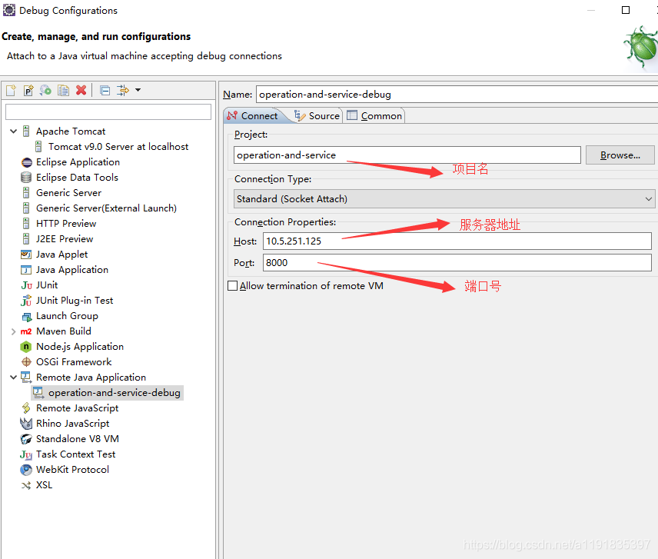658x559 pixels.
Task: Click Duplicate launch configuration icon
Action: [x=63, y=90]
